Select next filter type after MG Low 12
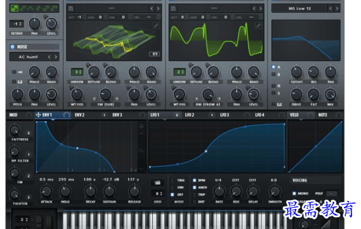Screen dimensions: 361x229 pyautogui.click(x=337, y=9)
